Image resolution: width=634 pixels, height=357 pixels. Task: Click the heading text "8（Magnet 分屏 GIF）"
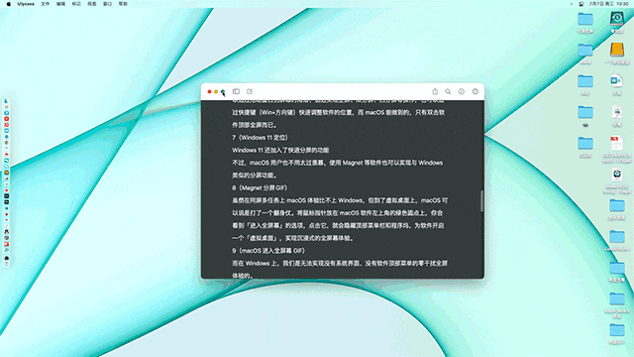tap(260, 187)
